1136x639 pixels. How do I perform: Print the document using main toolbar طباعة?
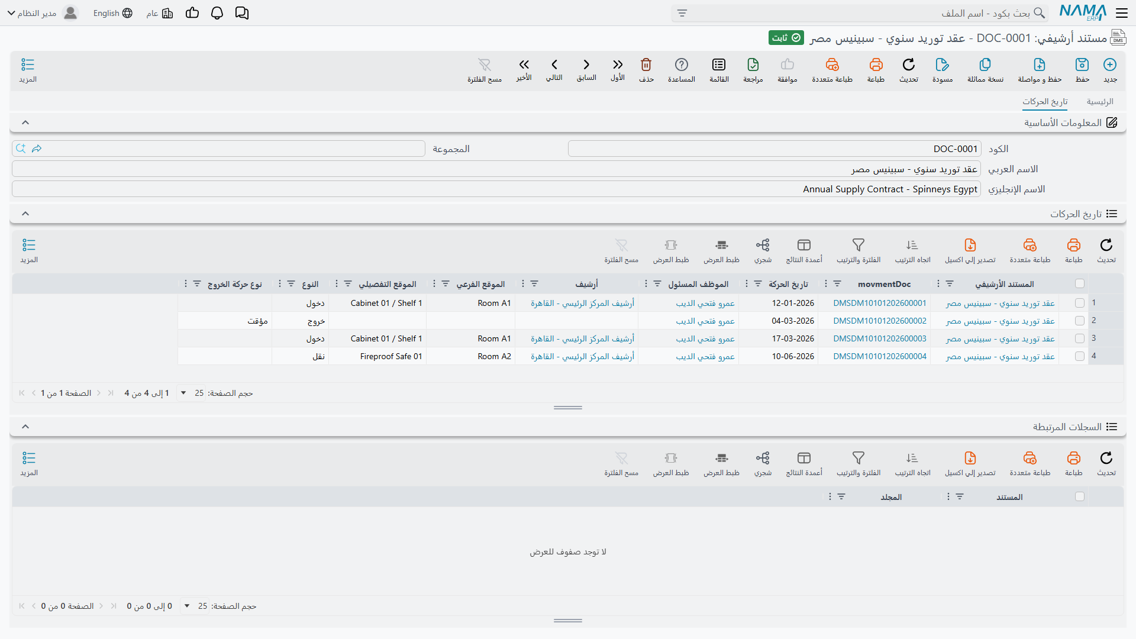(876, 70)
